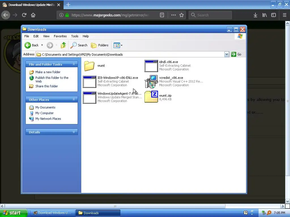The height and width of the screenshot is (217, 290).
Task: Open the Explorer Search pane
Action: coord(79,45)
